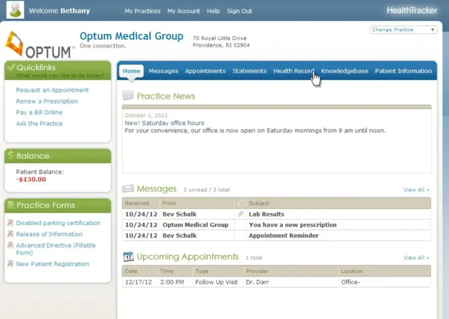449x319 pixels.
Task: Click the Renew a Prescription link
Action: (46, 101)
